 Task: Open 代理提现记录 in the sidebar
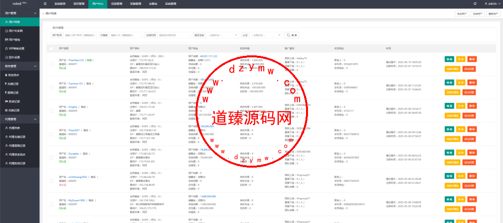[20, 146]
